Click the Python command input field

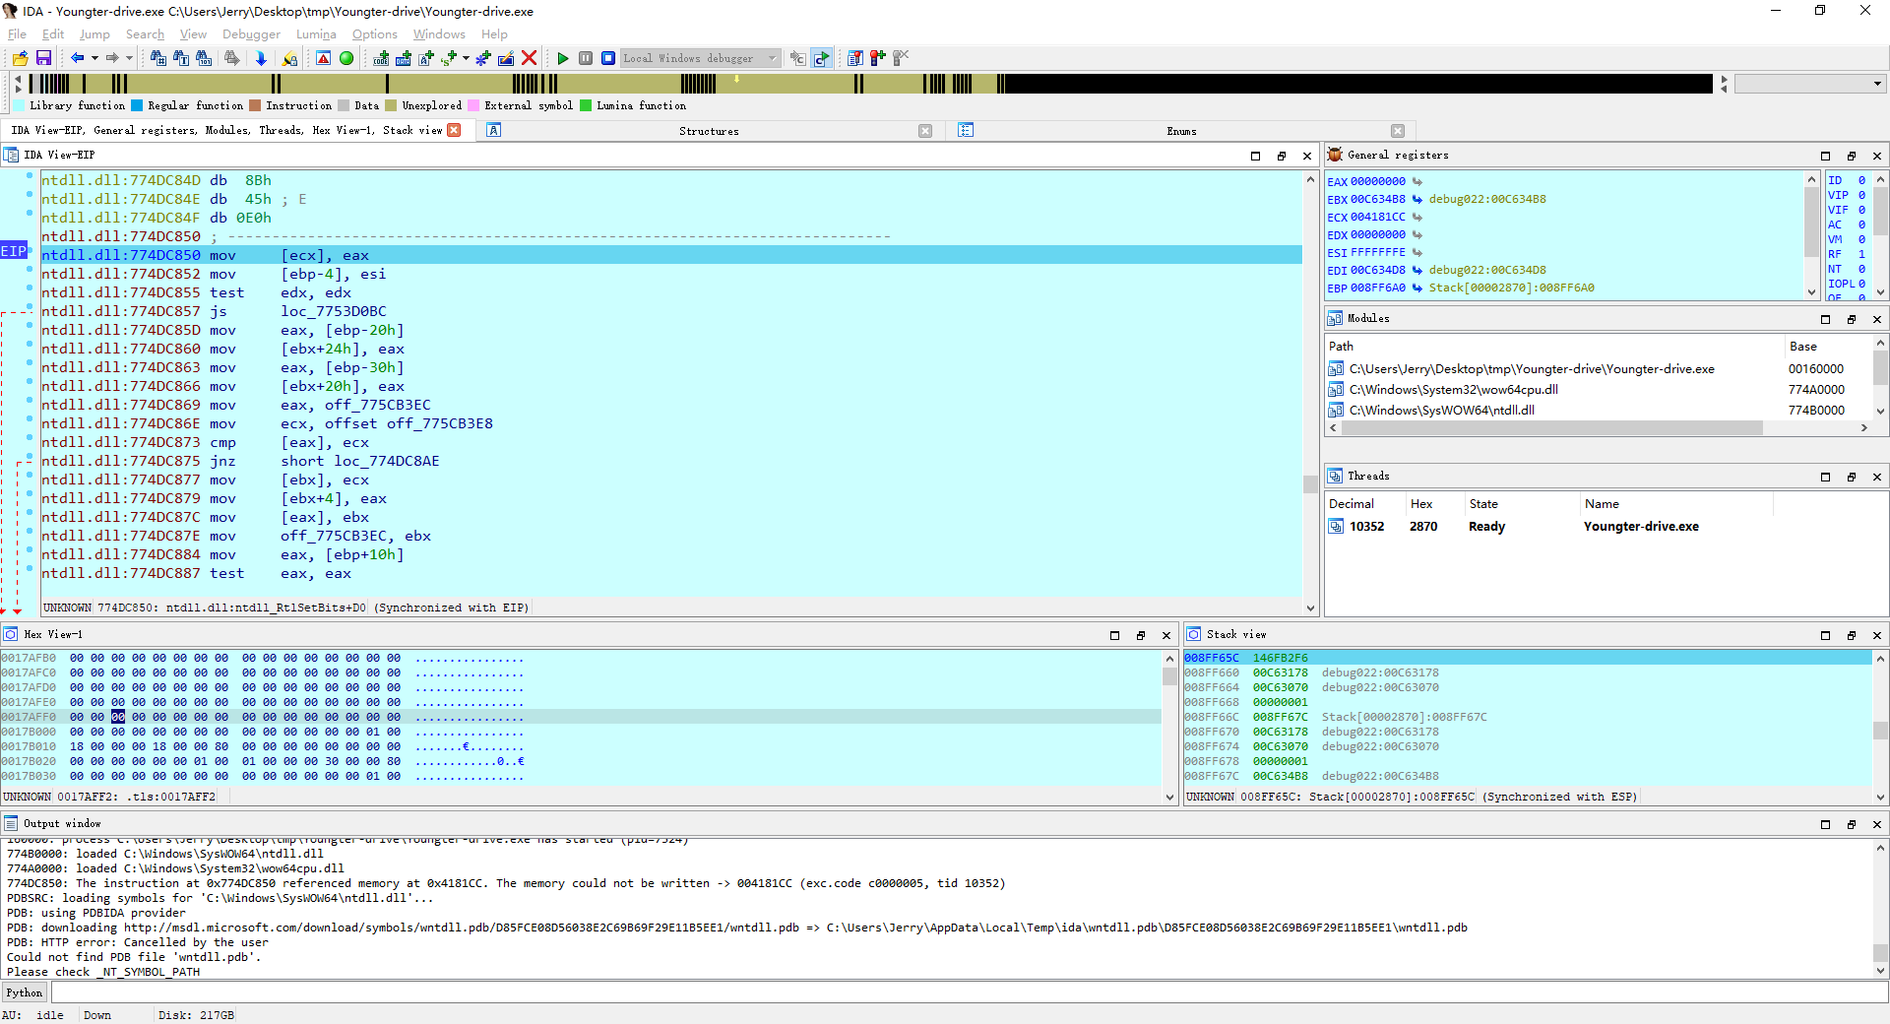pyautogui.click(x=969, y=992)
